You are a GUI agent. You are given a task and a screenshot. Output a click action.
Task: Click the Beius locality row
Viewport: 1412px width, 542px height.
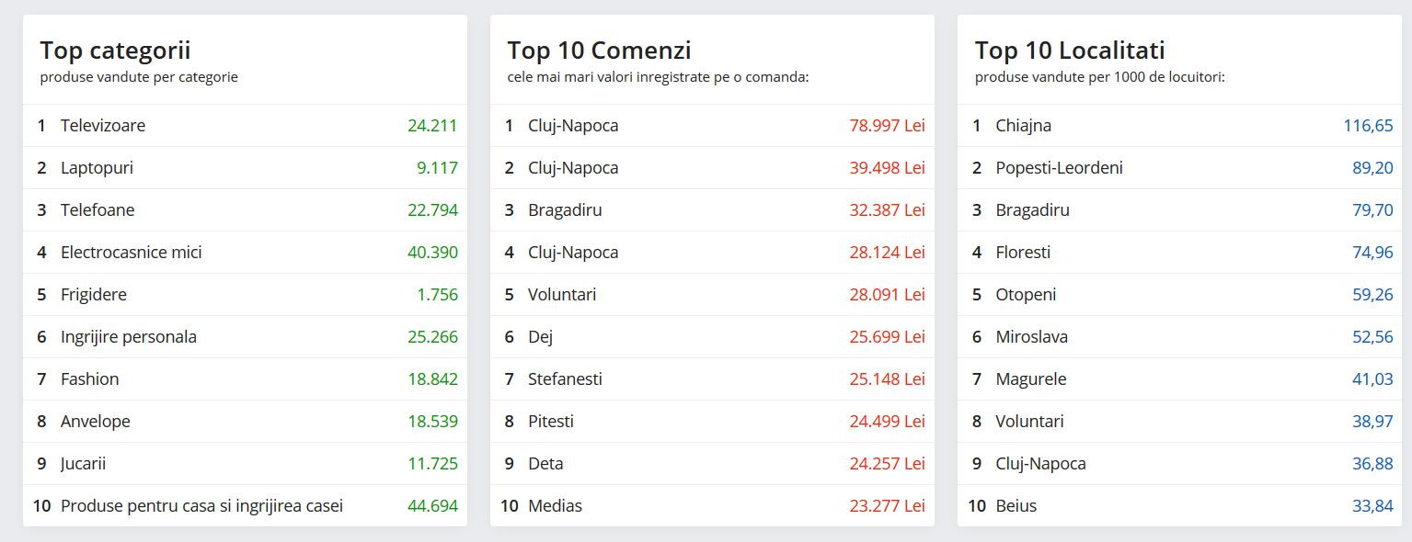pos(1016,506)
